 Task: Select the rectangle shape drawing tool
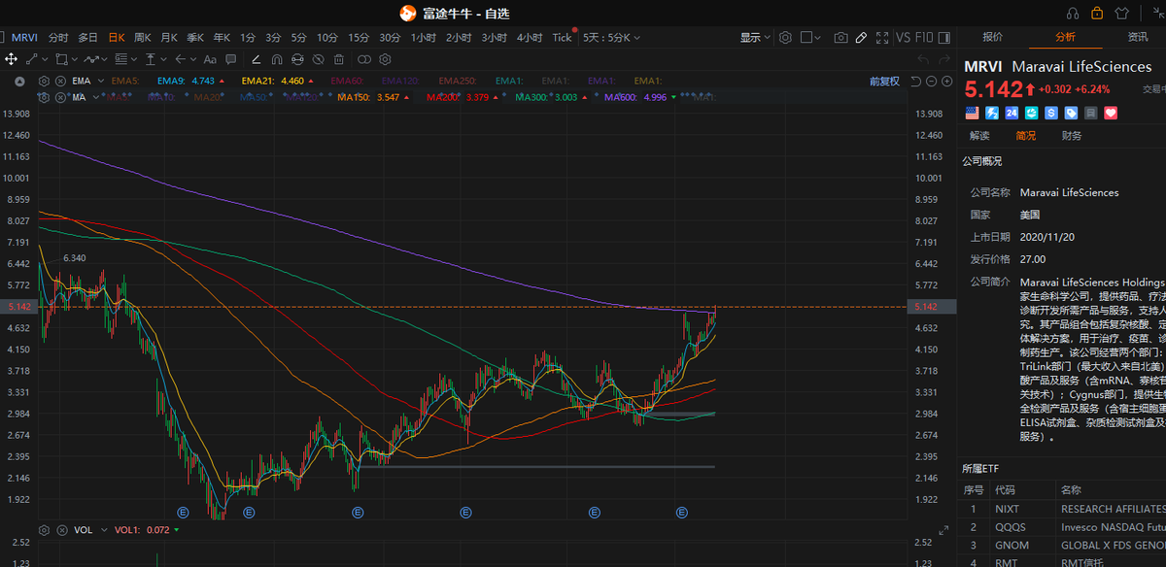pyautogui.click(x=61, y=59)
